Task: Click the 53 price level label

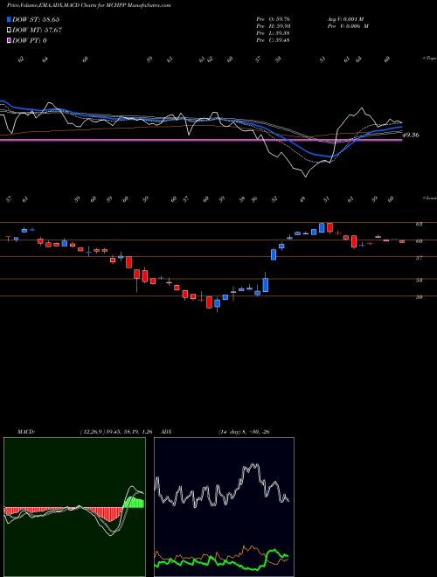Action: 419,281
